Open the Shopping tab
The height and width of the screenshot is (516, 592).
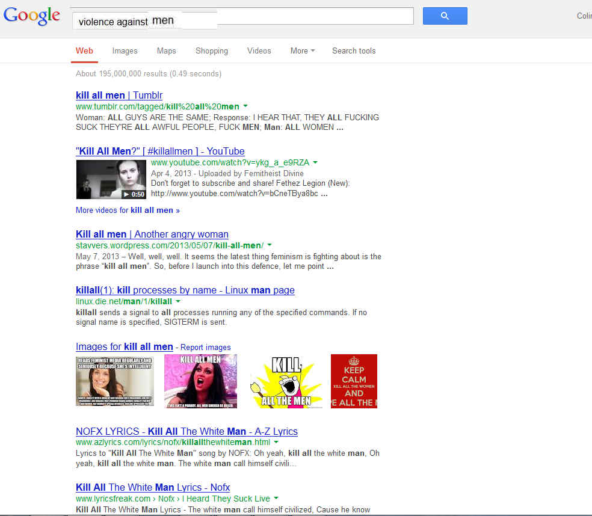pos(212,51)
